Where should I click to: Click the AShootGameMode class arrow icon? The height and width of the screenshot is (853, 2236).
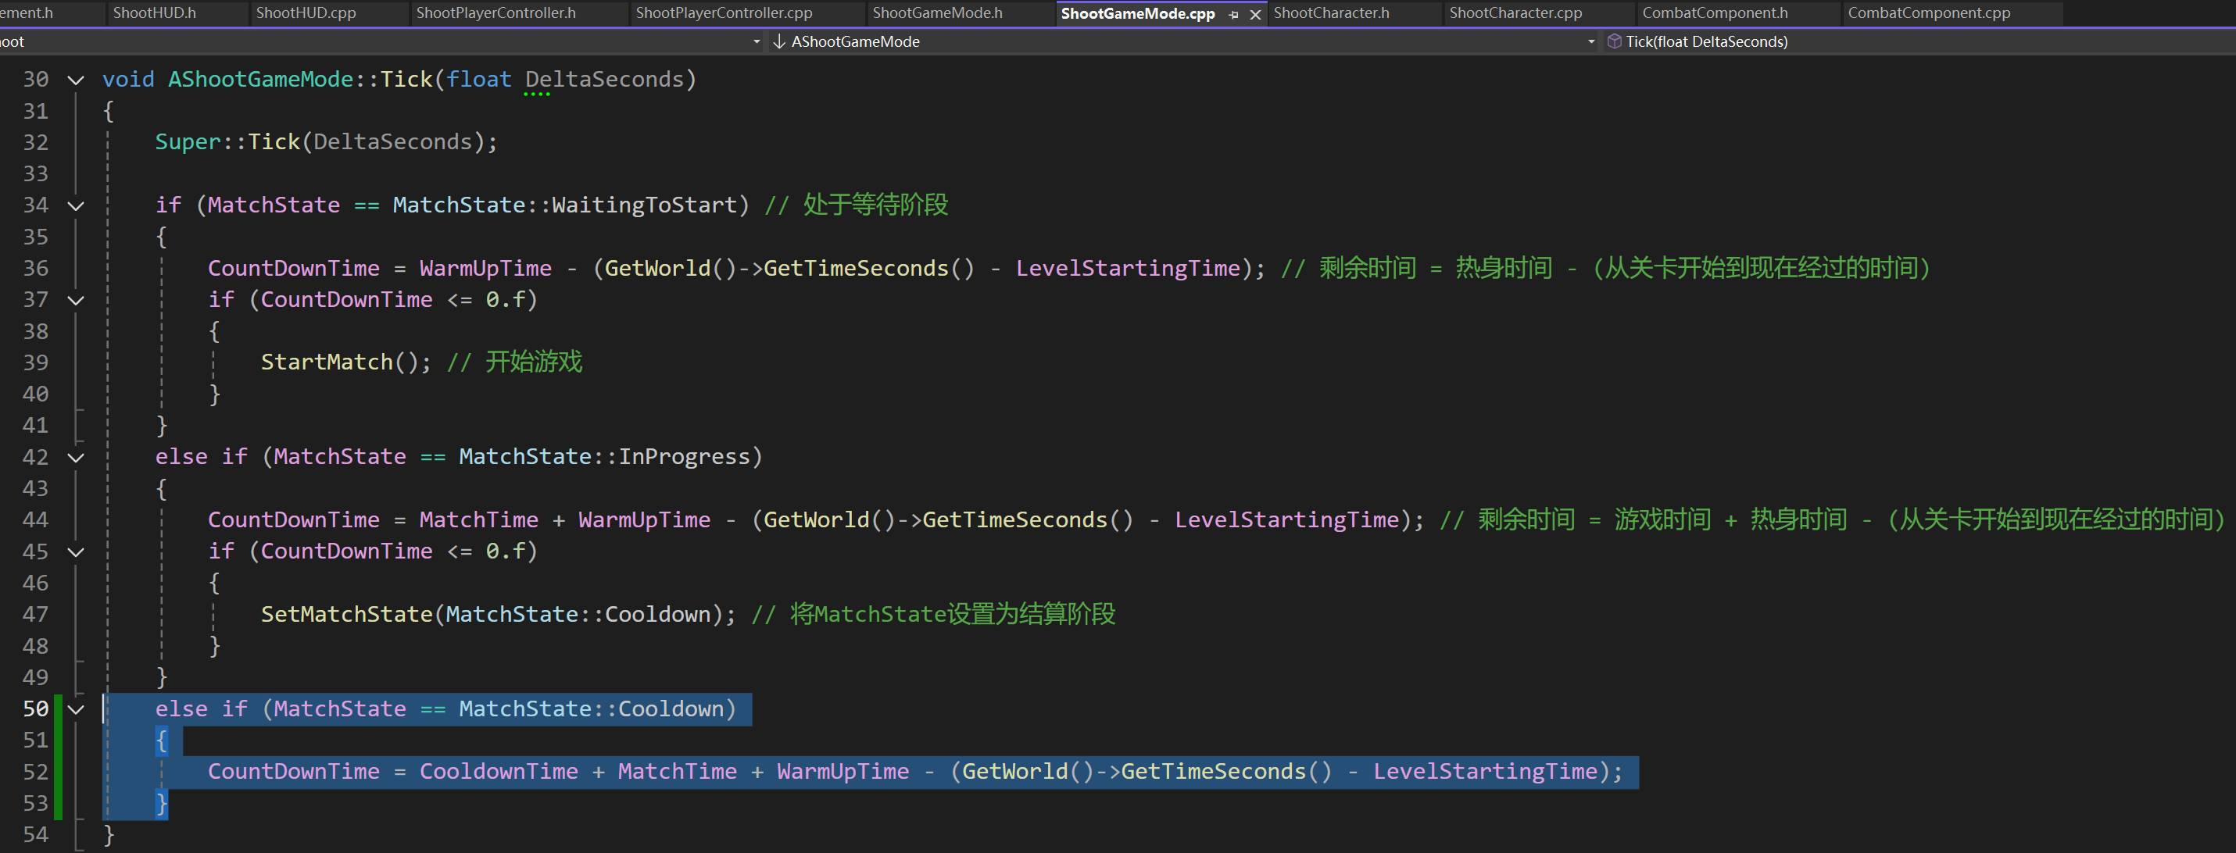778,41
